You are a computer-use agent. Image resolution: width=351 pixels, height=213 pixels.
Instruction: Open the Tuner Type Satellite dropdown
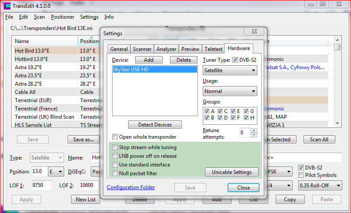point(230,70)
